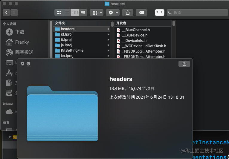The height and width of the screenshot is (159, 229).
Task: Select the documents icon in sidebar
Action: tap(9, 83)
